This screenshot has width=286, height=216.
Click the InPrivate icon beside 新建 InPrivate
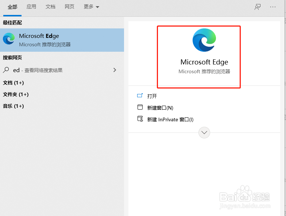click(x=140, y=119)
